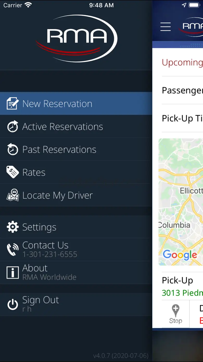The width and height of the screenshot is (203, 362).
Task: Tap the Contact Us phone icon
Action: (x=12, y=250)
